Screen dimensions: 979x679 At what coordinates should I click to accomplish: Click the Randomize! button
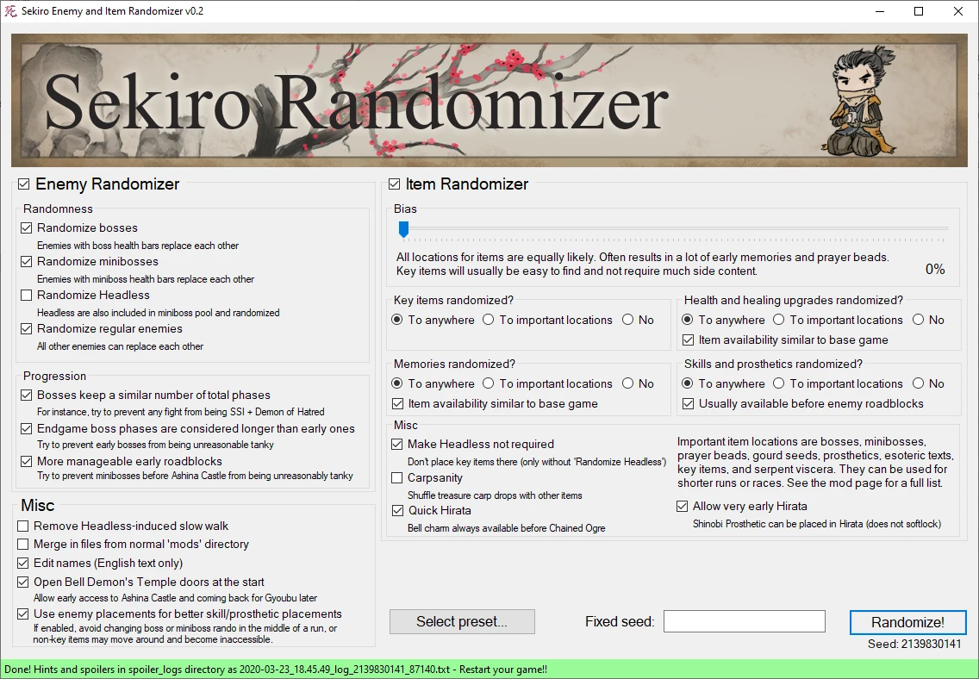(907, 622)
